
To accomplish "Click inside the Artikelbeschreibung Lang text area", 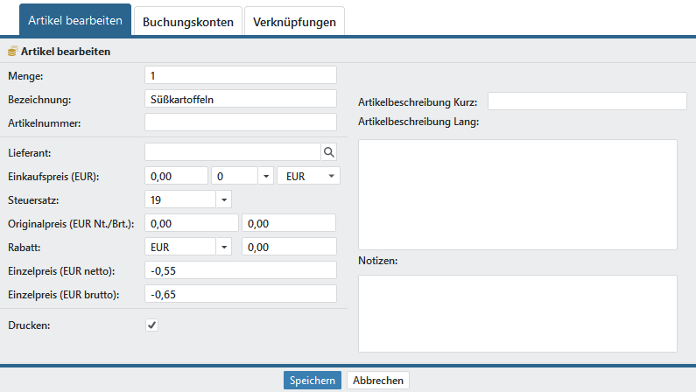I will click(517, 194).
